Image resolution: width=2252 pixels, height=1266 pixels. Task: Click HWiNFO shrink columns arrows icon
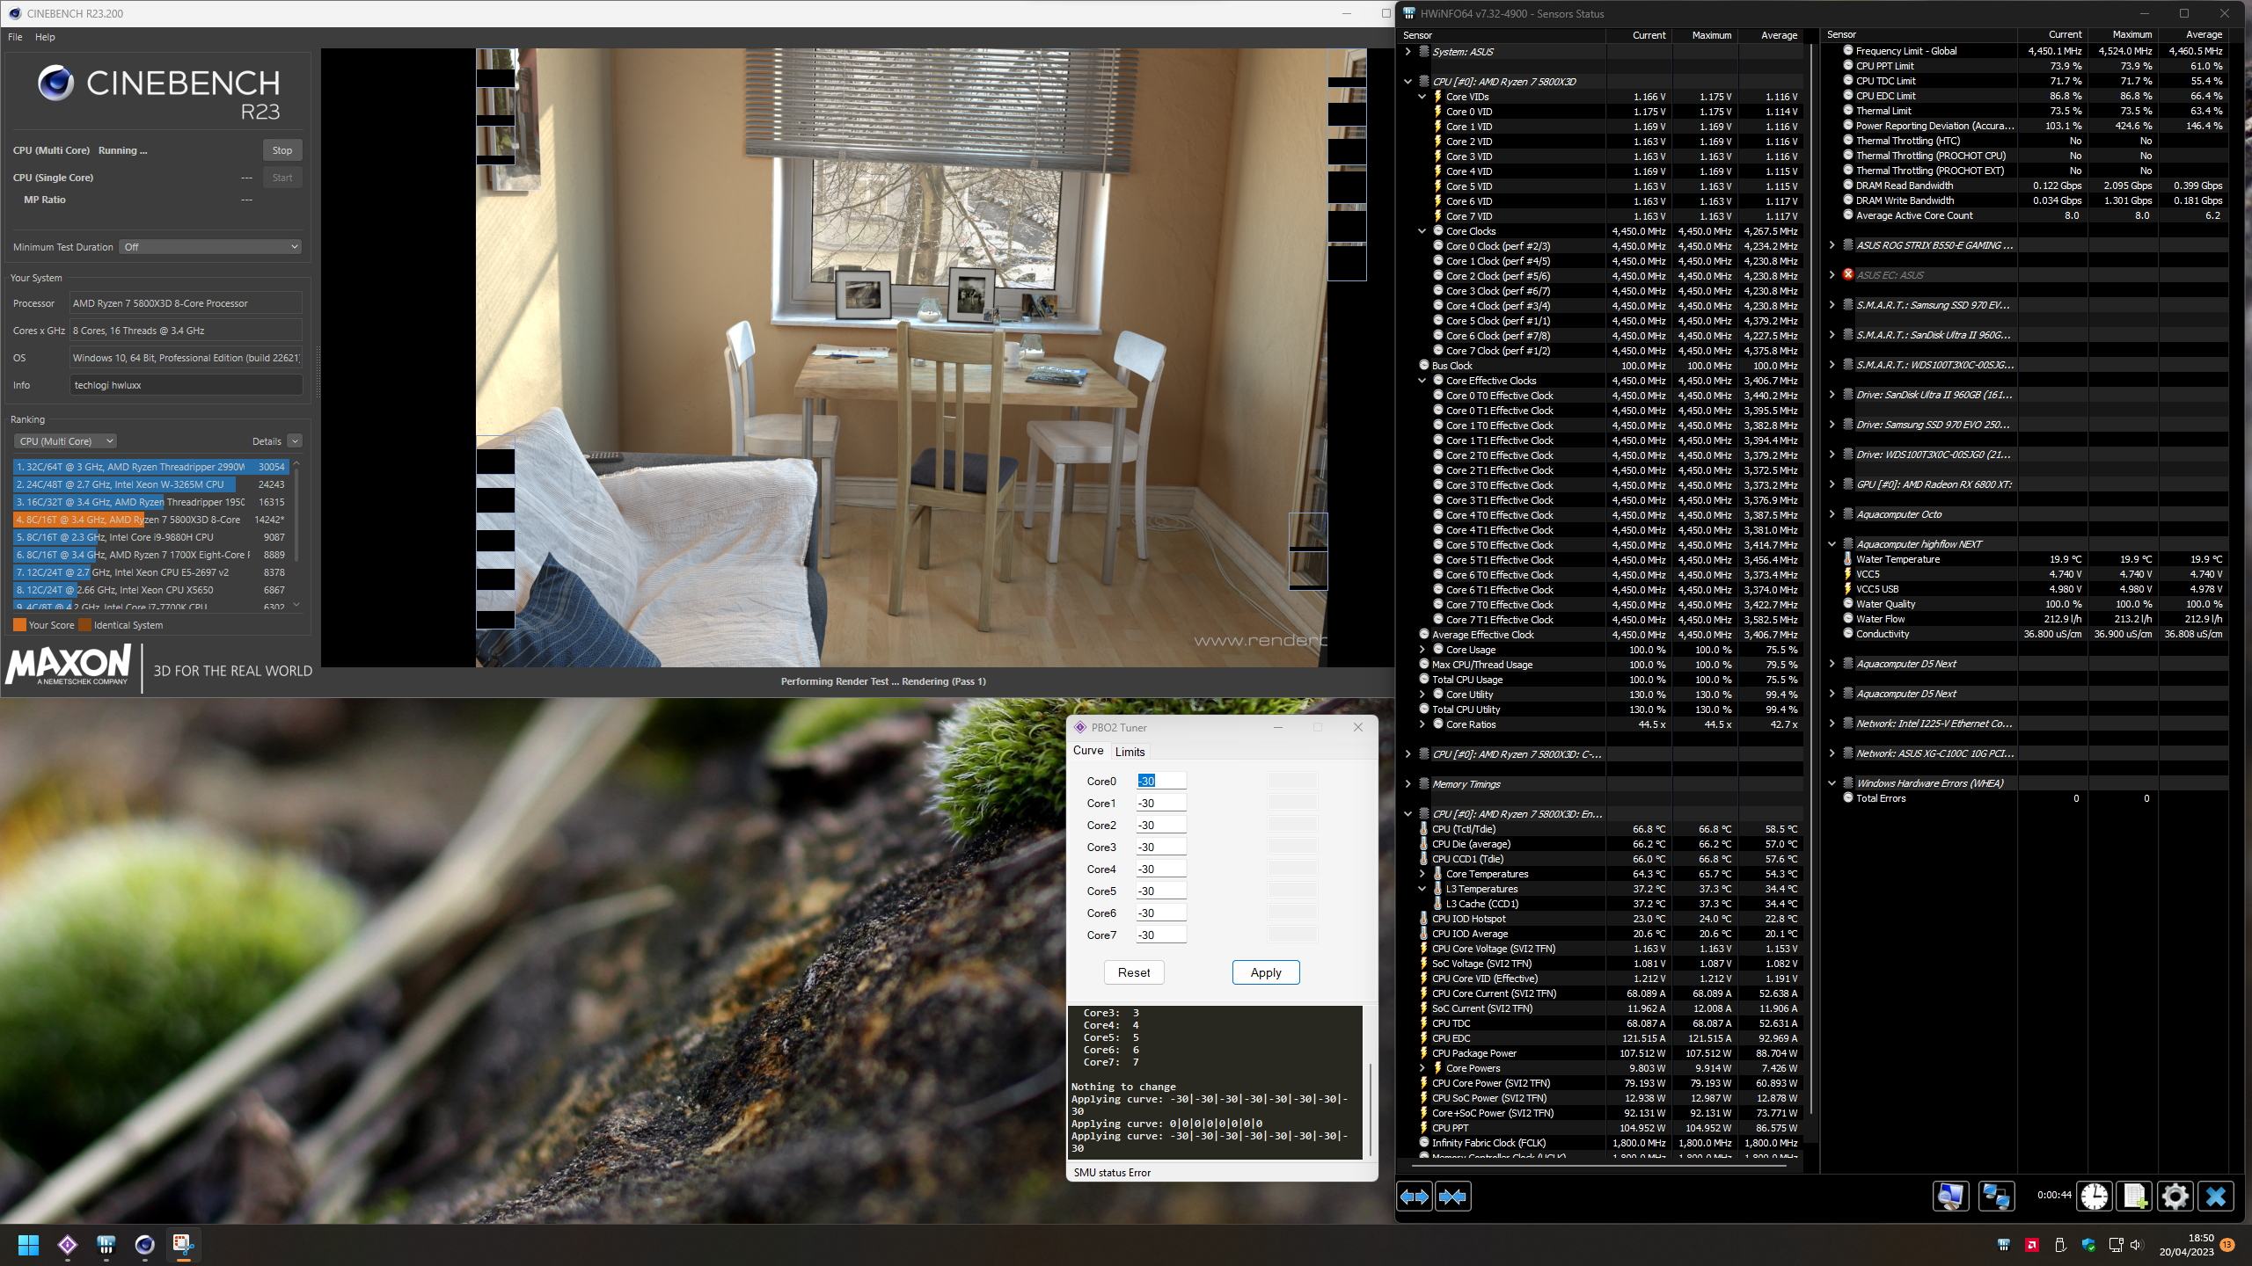(x=1452, y=1197)
